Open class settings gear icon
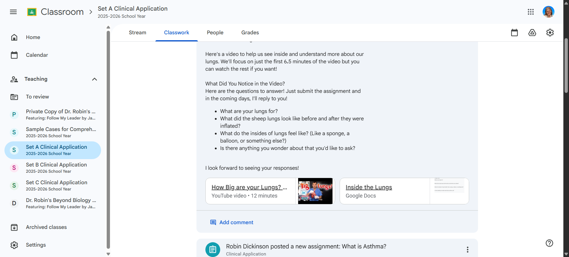 tap(550, 33)
